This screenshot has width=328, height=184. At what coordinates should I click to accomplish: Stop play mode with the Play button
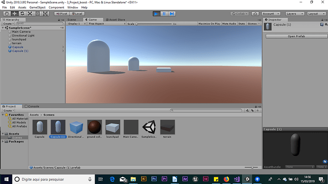point(156,14)
